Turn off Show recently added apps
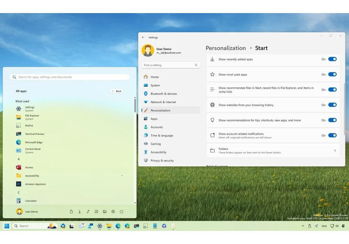The width and height of the screenshot is (349, 244). coord(332,59)
